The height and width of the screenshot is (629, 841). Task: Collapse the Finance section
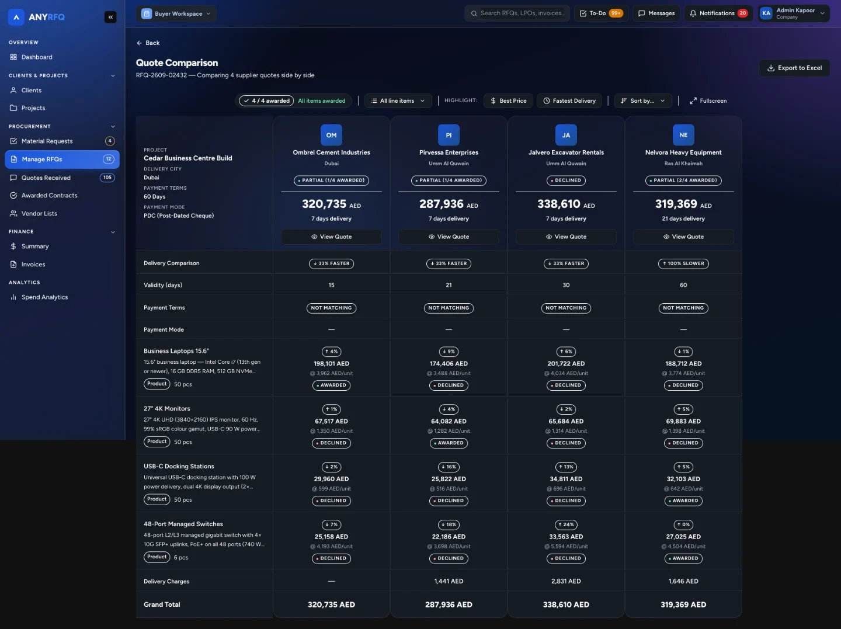[x=113, y=232]
